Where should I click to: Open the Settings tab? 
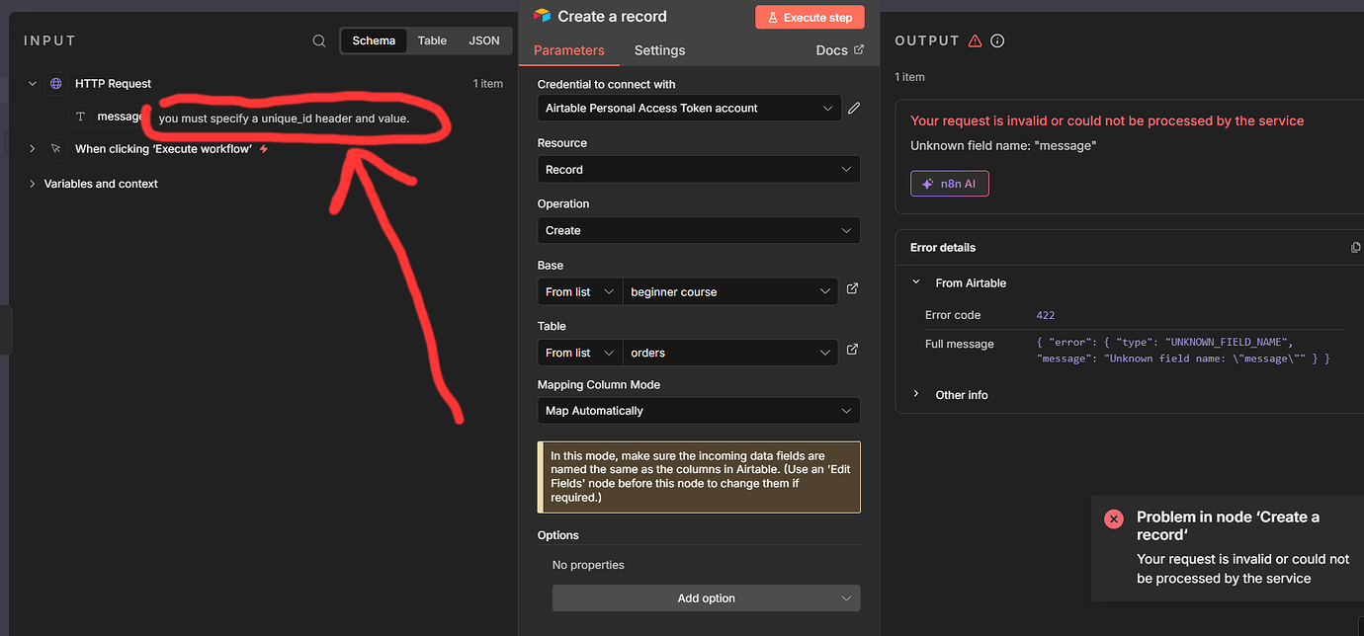[659, 50]
